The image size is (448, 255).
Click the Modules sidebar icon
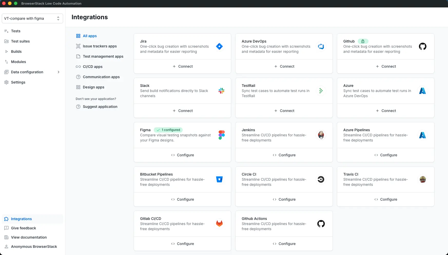[x=6, y=62]
